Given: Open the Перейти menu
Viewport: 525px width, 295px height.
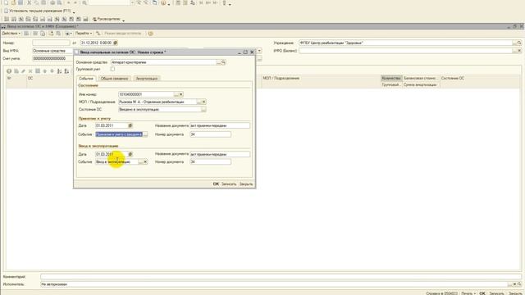Looking at the screenshot, I should (x=84, y=34).
